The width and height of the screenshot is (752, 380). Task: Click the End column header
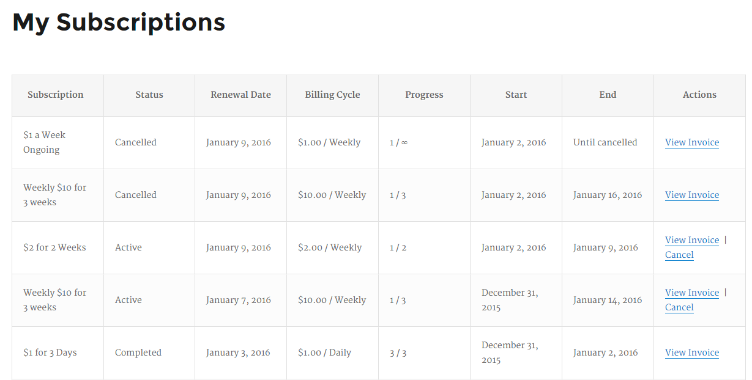tap(608, 95)
